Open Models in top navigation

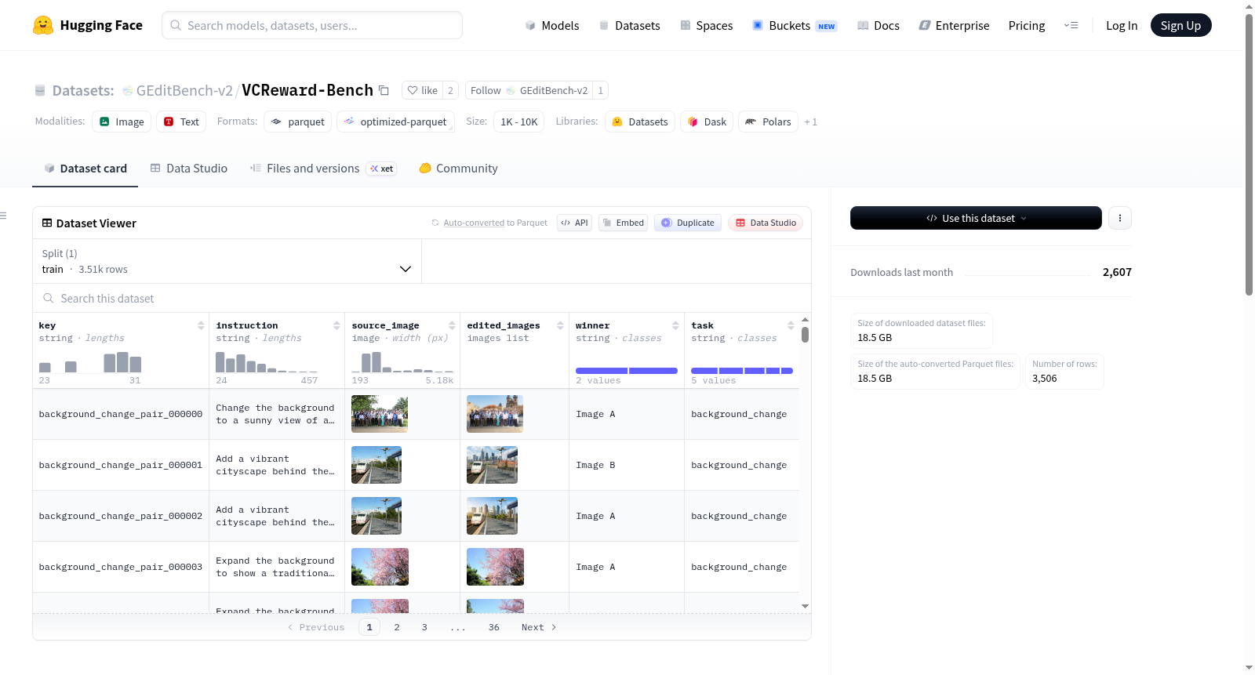point(552,25)
